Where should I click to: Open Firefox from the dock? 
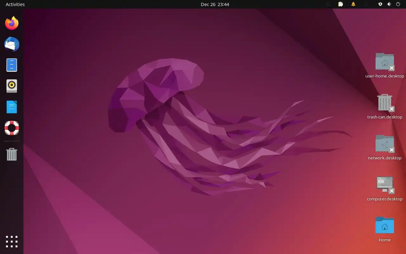tap(12, 23)
